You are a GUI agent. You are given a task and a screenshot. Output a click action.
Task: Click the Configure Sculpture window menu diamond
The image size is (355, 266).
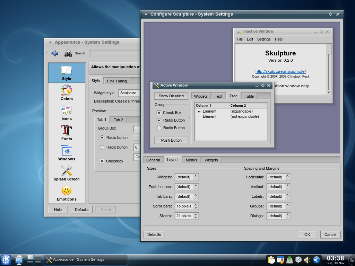pyautogui.click(x=146, y=14)
